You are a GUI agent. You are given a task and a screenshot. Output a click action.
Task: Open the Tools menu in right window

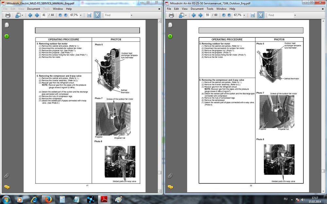pyautogui.click(x=210, y=9)
